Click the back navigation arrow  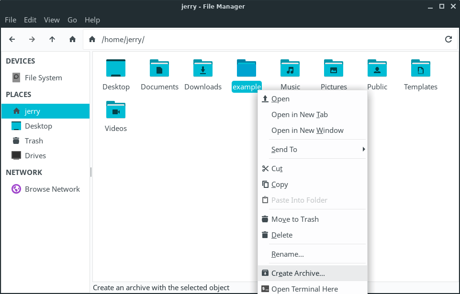coord(12,39)
